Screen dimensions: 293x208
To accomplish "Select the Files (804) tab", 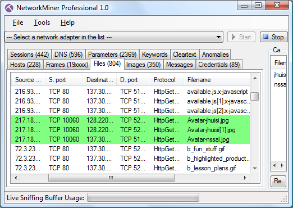I will coord(107,64).
